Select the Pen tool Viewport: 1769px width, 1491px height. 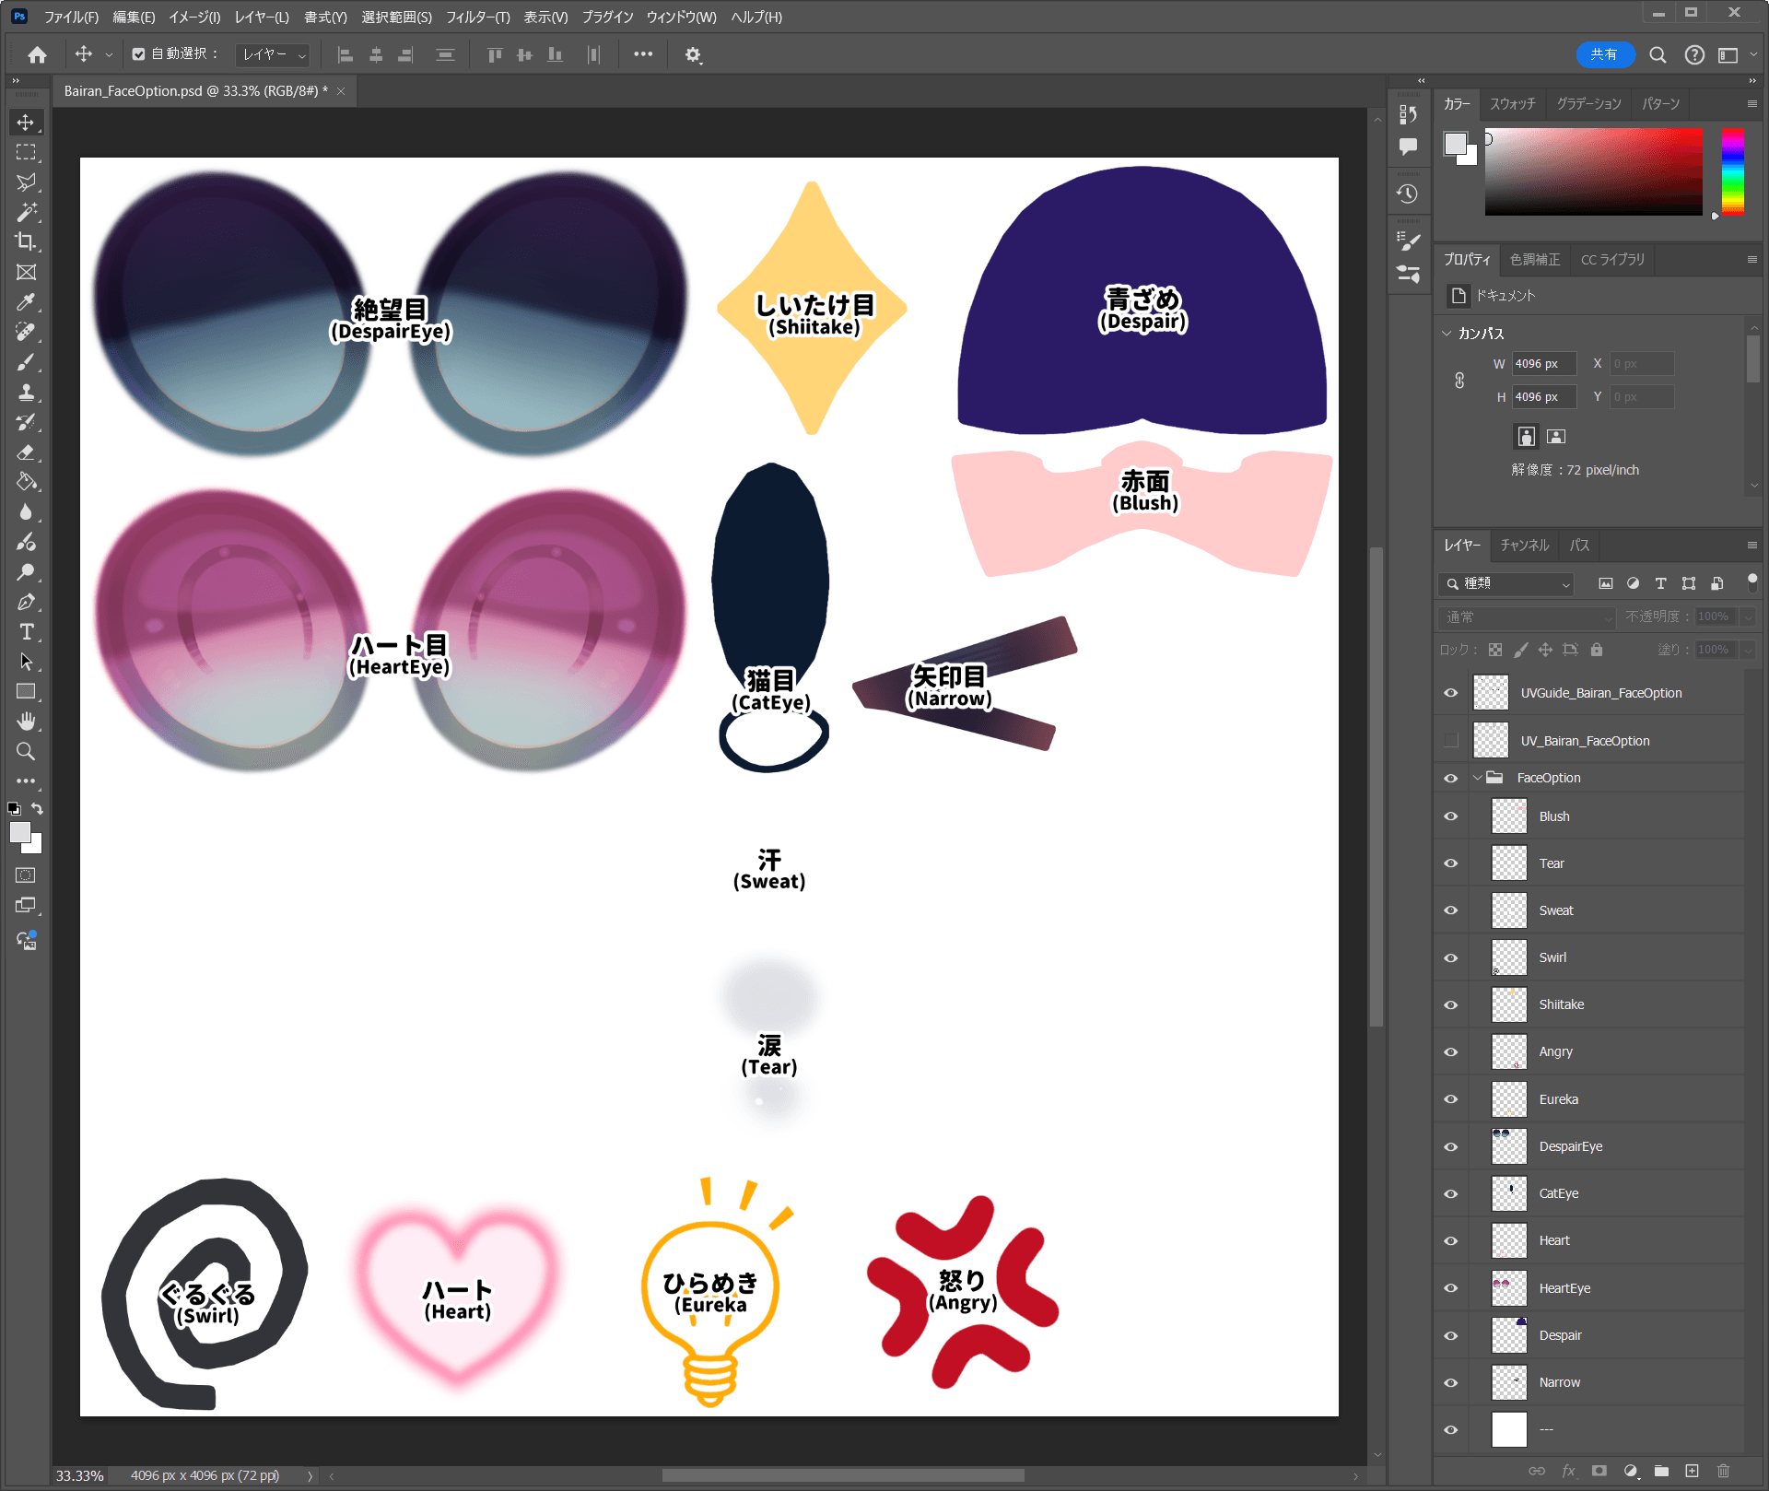[x=26, y=602]
